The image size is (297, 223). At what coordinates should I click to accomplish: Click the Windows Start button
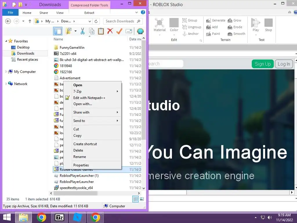pyautogui.click(x=7, y=217)
